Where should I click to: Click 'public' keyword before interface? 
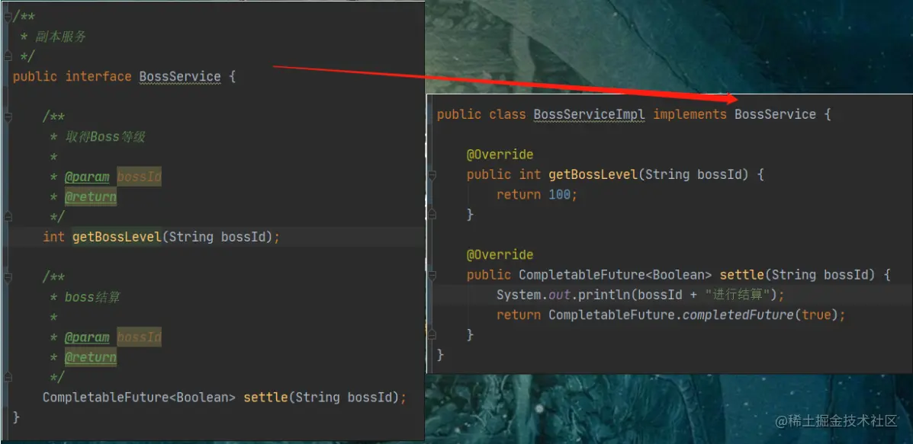pyautogui.click(x=35, y=77)
